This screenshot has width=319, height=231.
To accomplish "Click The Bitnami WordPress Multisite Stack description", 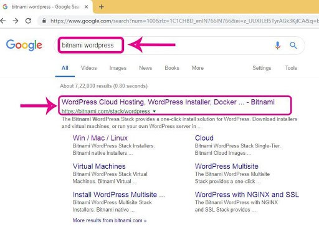I will 232,178.
